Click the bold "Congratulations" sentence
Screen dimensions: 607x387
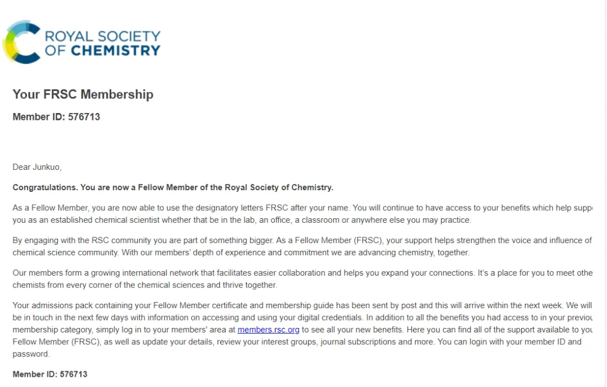tap(173, 187)
